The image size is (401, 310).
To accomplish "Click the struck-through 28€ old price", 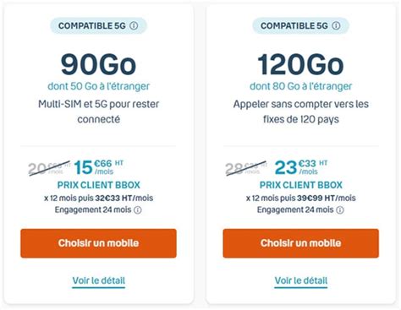I will (246, 168).
